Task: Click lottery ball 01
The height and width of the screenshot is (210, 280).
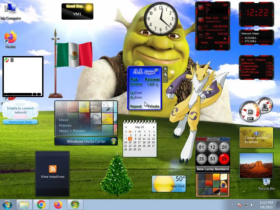Action: coord(202,147)
